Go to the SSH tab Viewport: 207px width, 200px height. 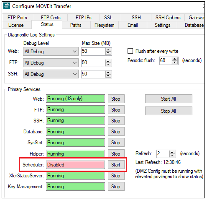(x=136, y=18)
